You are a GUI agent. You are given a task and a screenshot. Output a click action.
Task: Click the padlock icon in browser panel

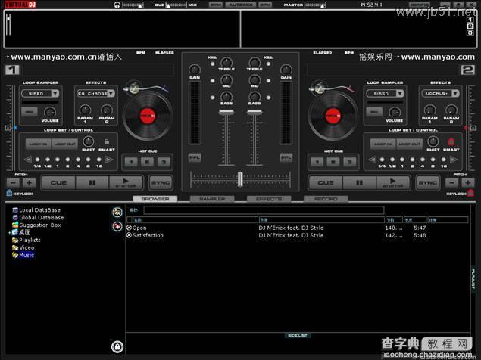pyautogui.click(x=117, y=347)
